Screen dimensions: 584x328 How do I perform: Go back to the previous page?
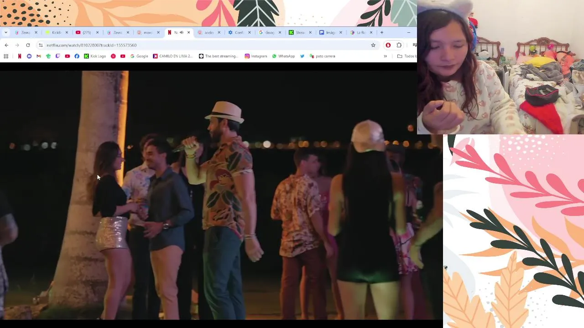(6, 45)
